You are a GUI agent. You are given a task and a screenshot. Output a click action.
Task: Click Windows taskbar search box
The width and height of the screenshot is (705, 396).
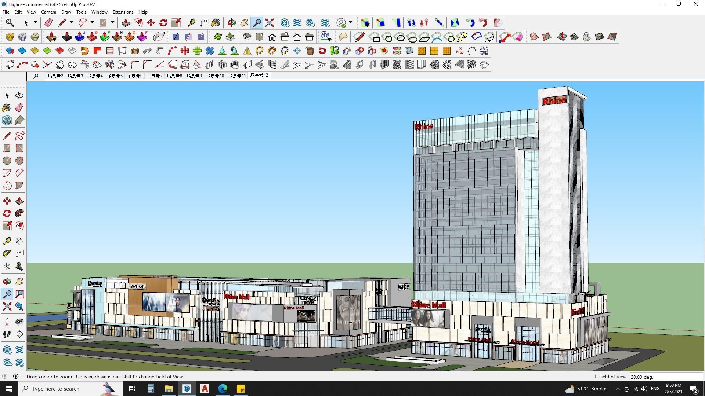[70, 389]
